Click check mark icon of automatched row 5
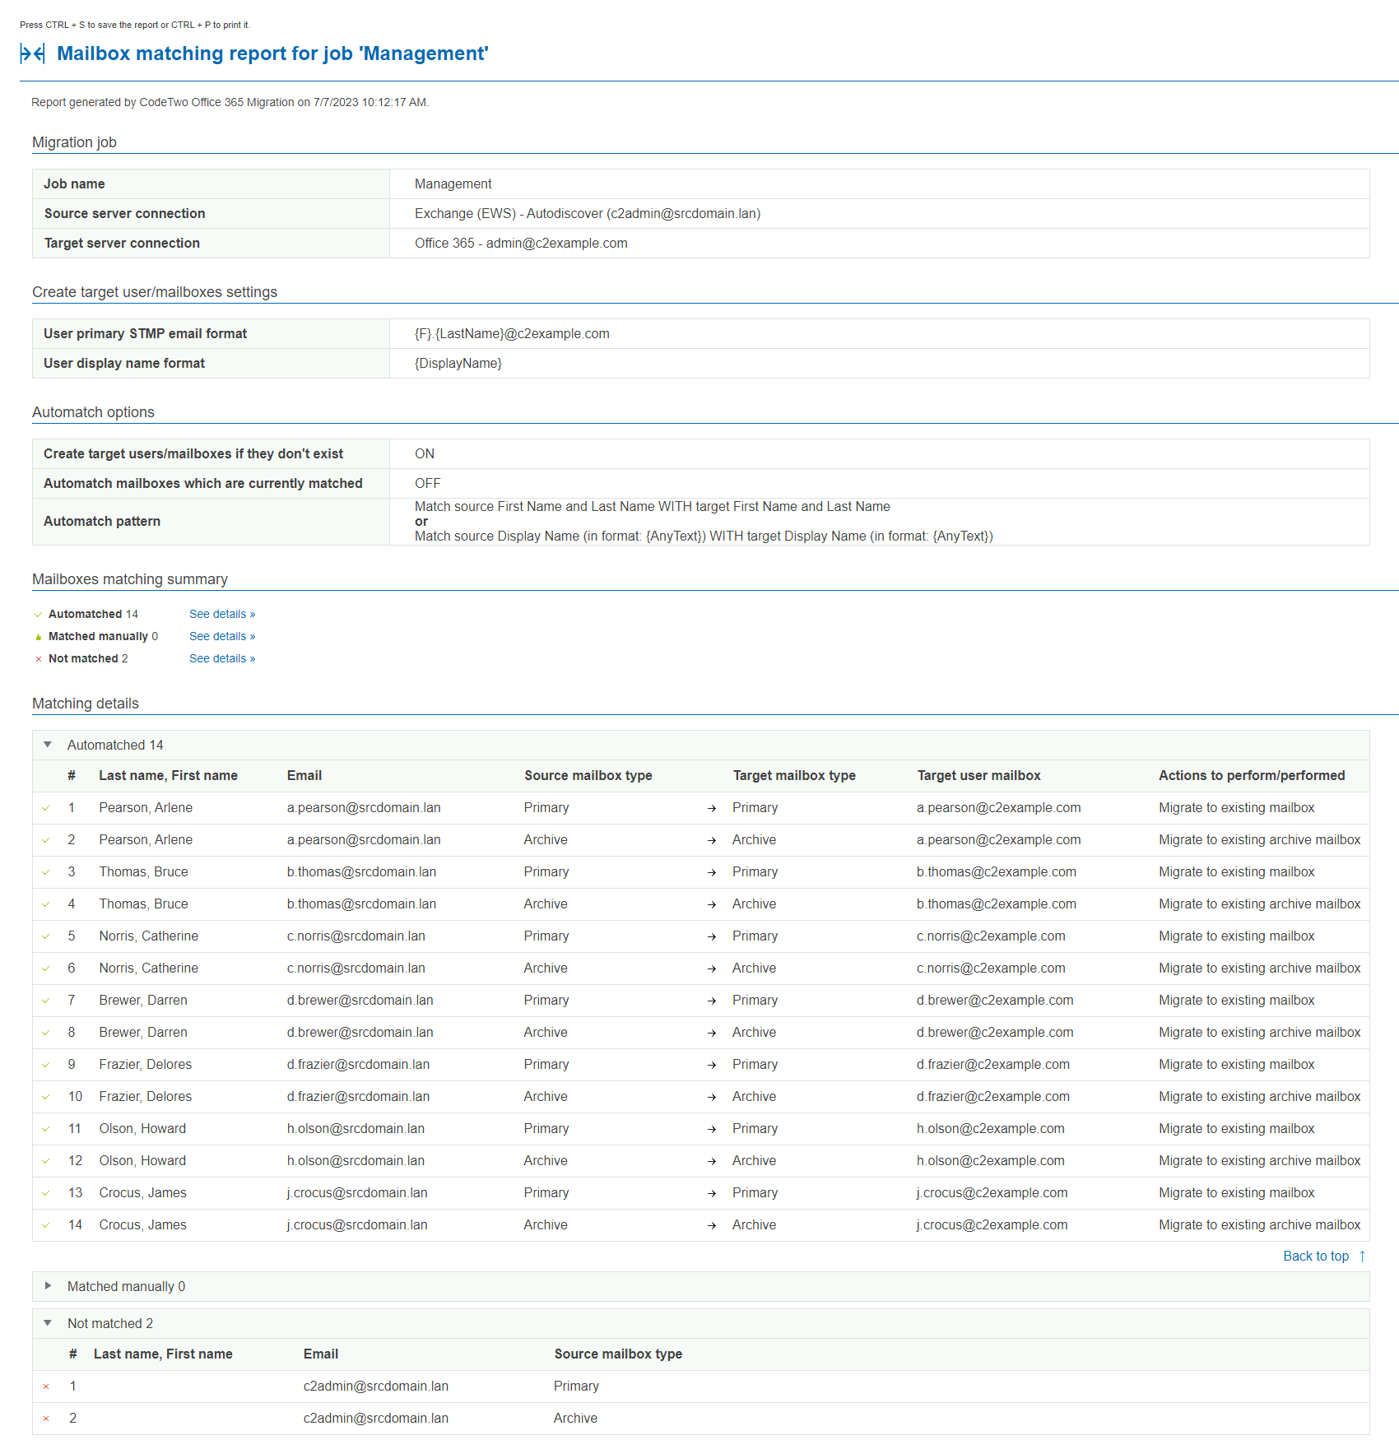 click(x=46, y=936)
